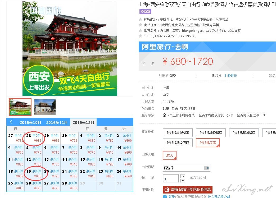
Task: Choose the 4天3晚钟楼饭店 package
Action: coord(211,133)
